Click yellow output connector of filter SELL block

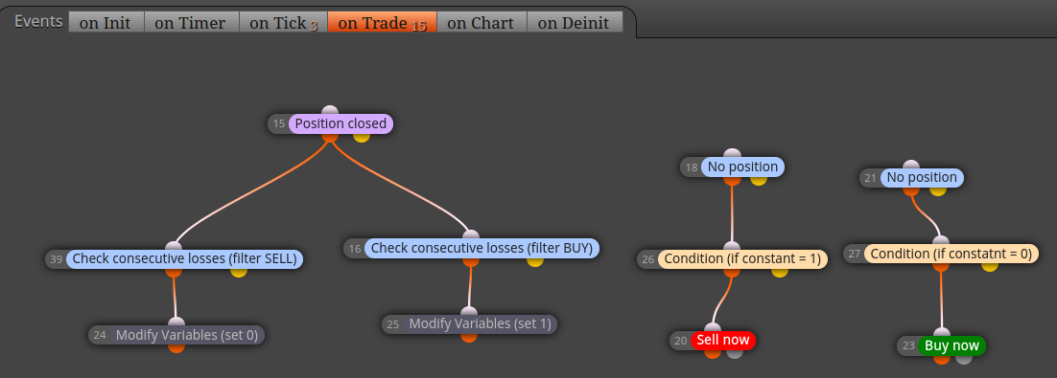click(x=239, y=273)
